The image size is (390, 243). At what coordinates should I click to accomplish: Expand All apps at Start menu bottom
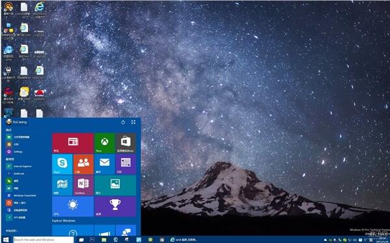pyautogui.click(x=12, y=231)
